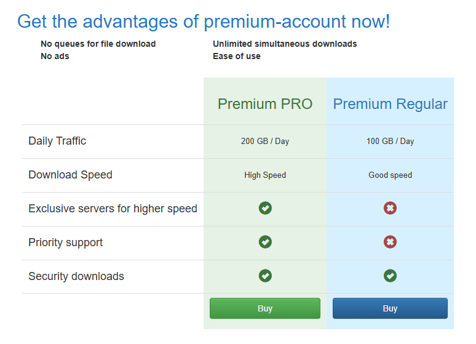This screenshot has height=344, width=476.
Task: Click the Premium Regular column heading
Action: click(x=390, y=104)
